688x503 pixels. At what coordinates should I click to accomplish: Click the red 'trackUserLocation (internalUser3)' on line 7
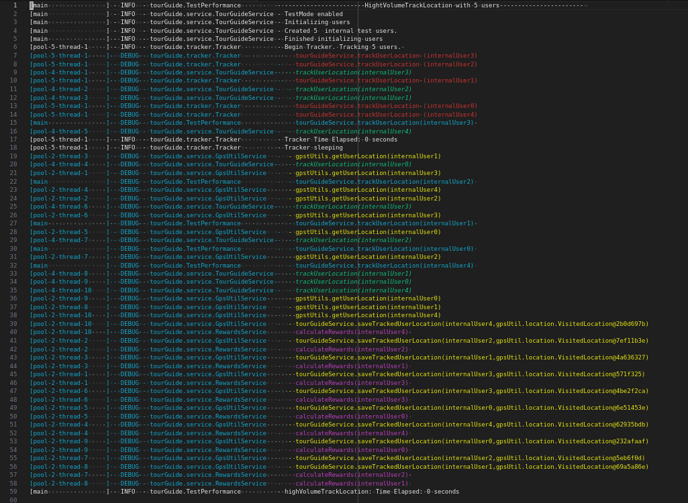click(417, 56)
